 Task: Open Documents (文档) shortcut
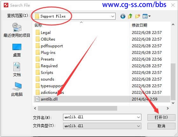[17, 69]
